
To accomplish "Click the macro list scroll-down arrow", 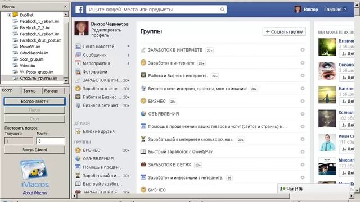I will click(x=66, y=81).
